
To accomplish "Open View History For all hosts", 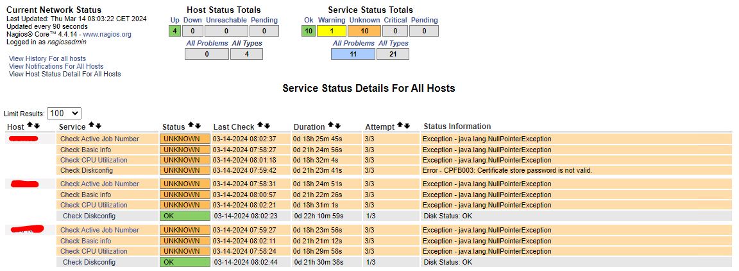I will (x=47, y=58).
